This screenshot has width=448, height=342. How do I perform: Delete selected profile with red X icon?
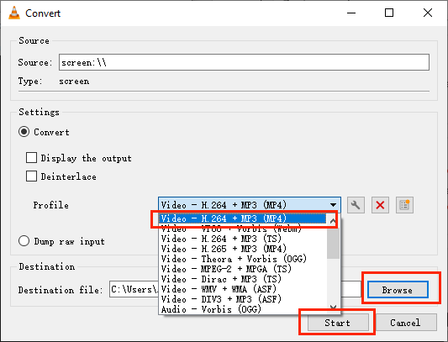click(x=380, y=205)
